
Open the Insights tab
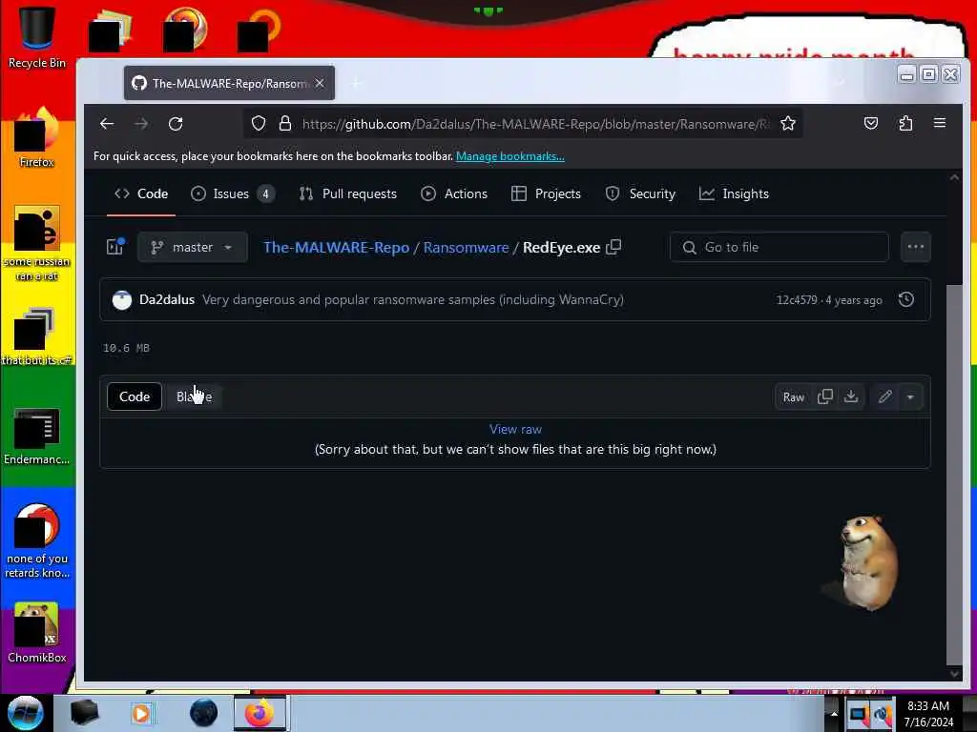pos(734,194)
